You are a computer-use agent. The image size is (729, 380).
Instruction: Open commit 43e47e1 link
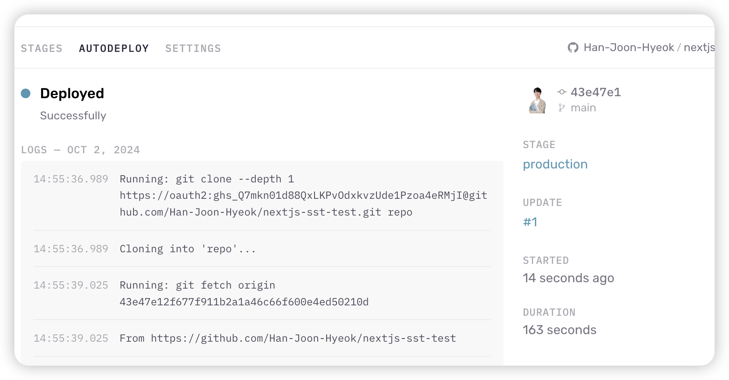(596, 92)
